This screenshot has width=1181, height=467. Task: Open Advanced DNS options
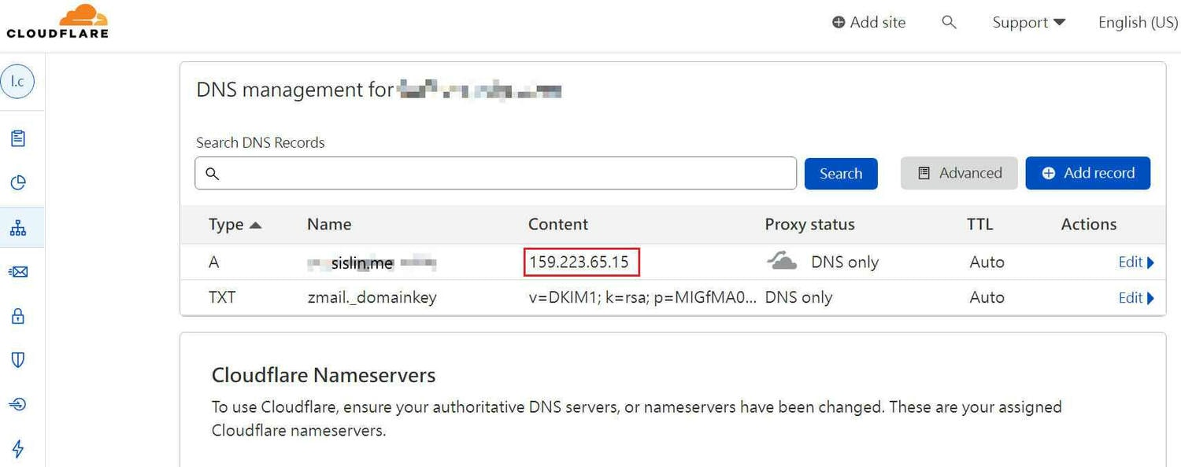[959, 173]
